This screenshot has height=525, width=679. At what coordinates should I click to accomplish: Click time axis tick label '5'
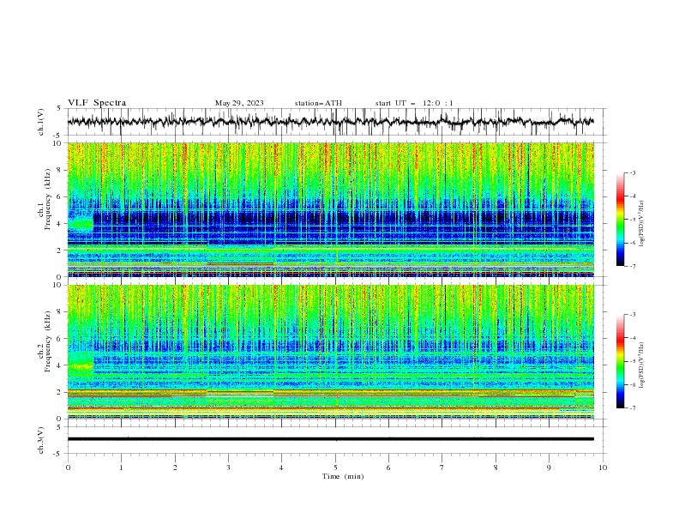(335, 468)
